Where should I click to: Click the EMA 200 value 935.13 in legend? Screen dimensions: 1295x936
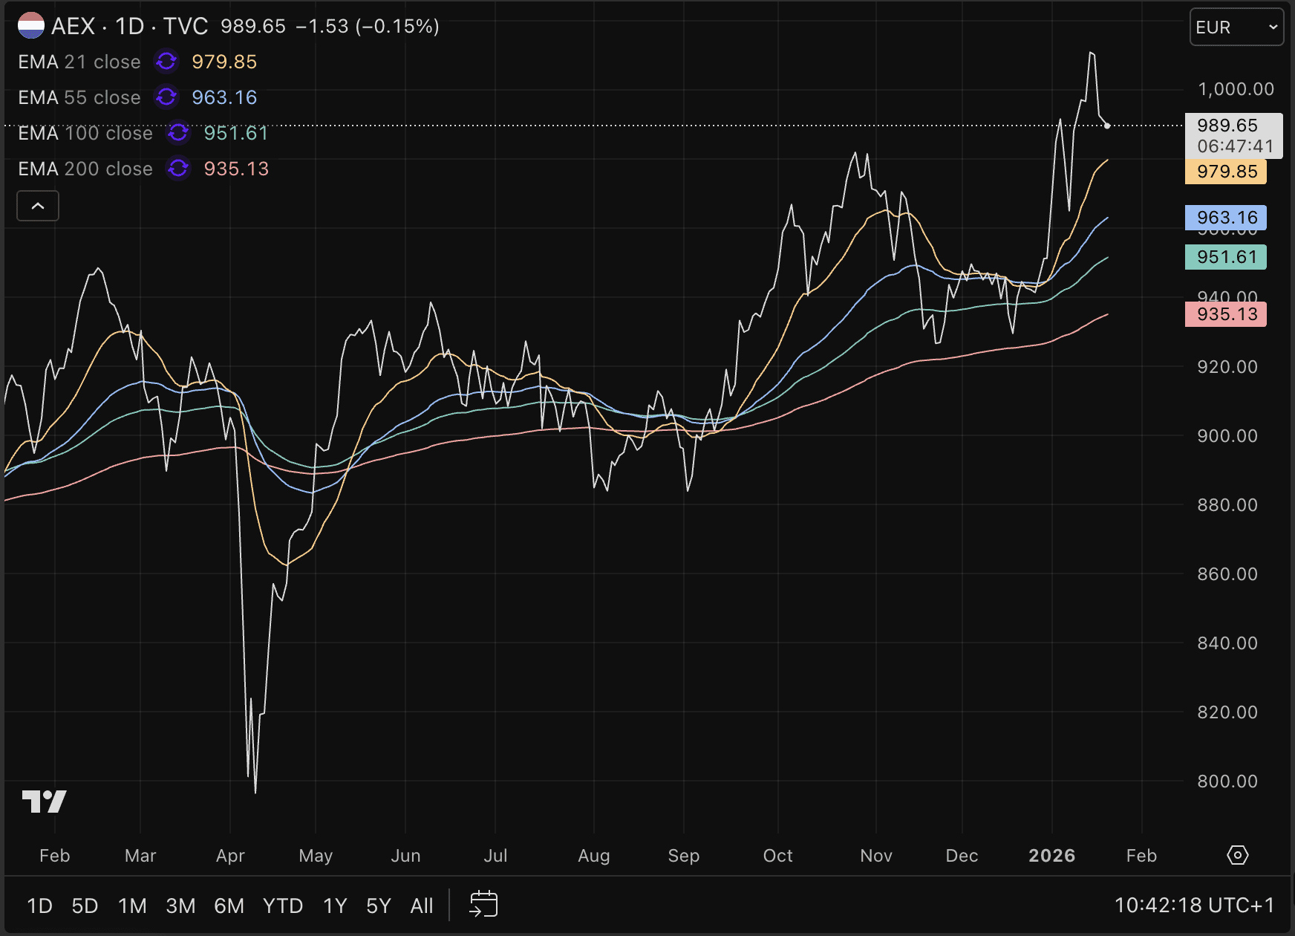click(x=236, y=169)
